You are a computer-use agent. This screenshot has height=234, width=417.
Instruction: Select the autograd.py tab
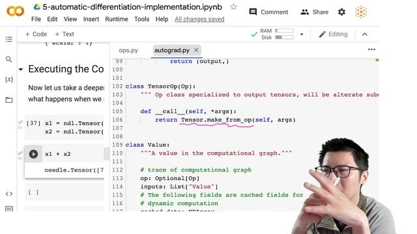[172, 50]
